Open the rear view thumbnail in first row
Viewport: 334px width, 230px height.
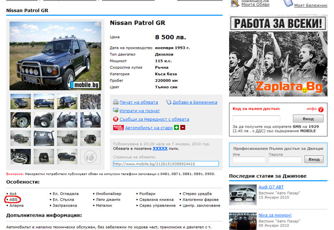pyautogui.click(x=67, y=102)
